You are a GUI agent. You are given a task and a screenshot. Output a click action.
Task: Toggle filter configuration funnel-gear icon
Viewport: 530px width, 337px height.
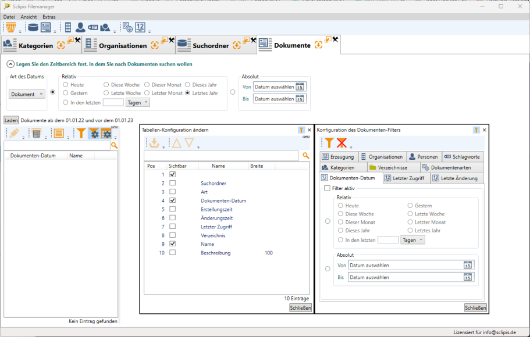pos(94,134)
